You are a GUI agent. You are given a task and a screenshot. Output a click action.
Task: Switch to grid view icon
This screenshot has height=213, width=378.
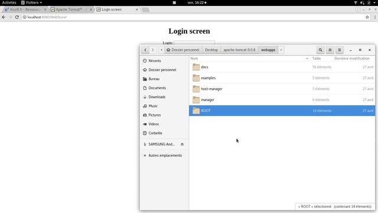tap(330, 50)
